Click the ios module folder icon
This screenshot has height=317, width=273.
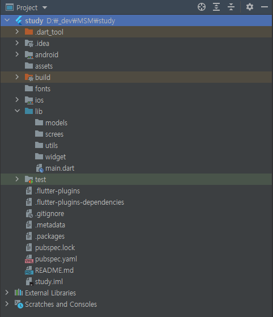coord(29,100)
